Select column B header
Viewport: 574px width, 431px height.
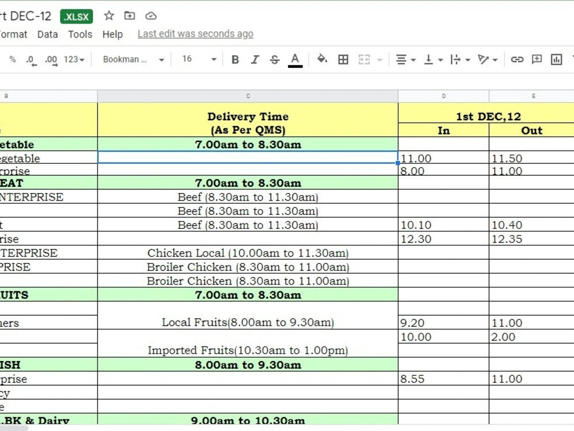(x=49, y=96)
